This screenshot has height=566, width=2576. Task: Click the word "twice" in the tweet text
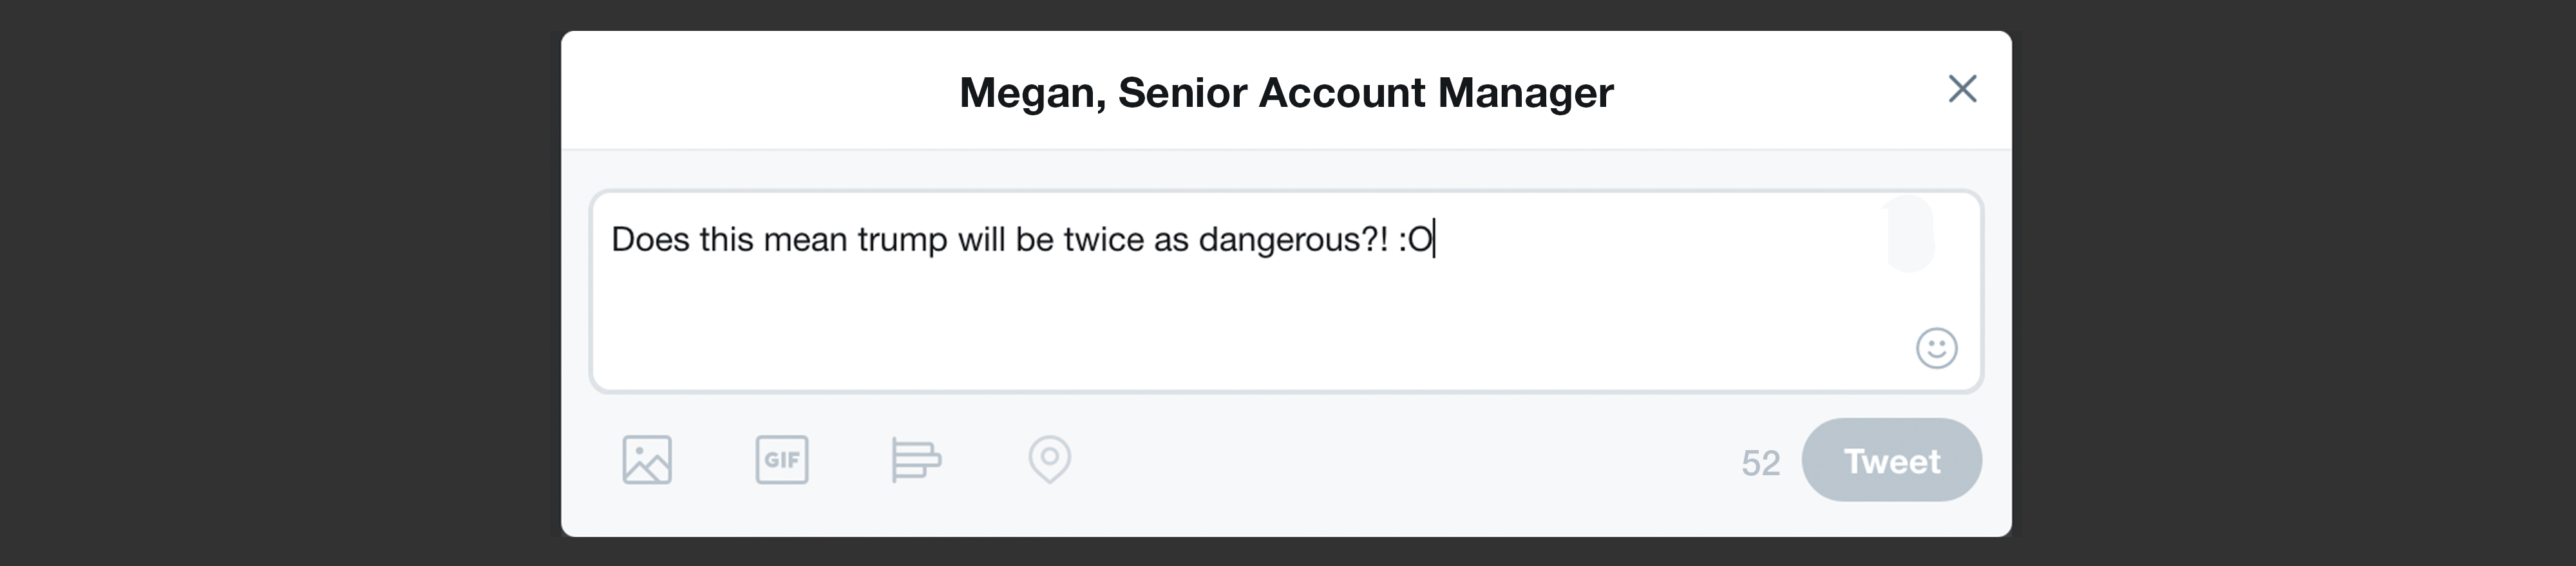pyautogui.click(x=1103, y=240)
